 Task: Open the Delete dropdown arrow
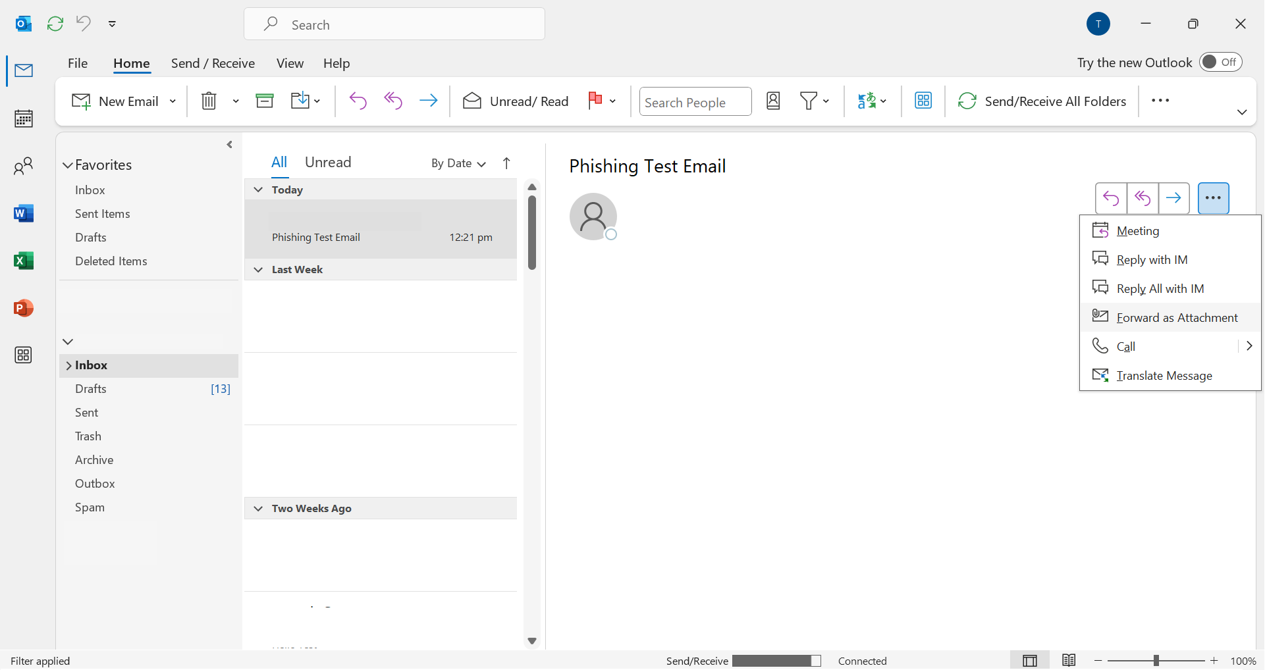coord(236,101)
